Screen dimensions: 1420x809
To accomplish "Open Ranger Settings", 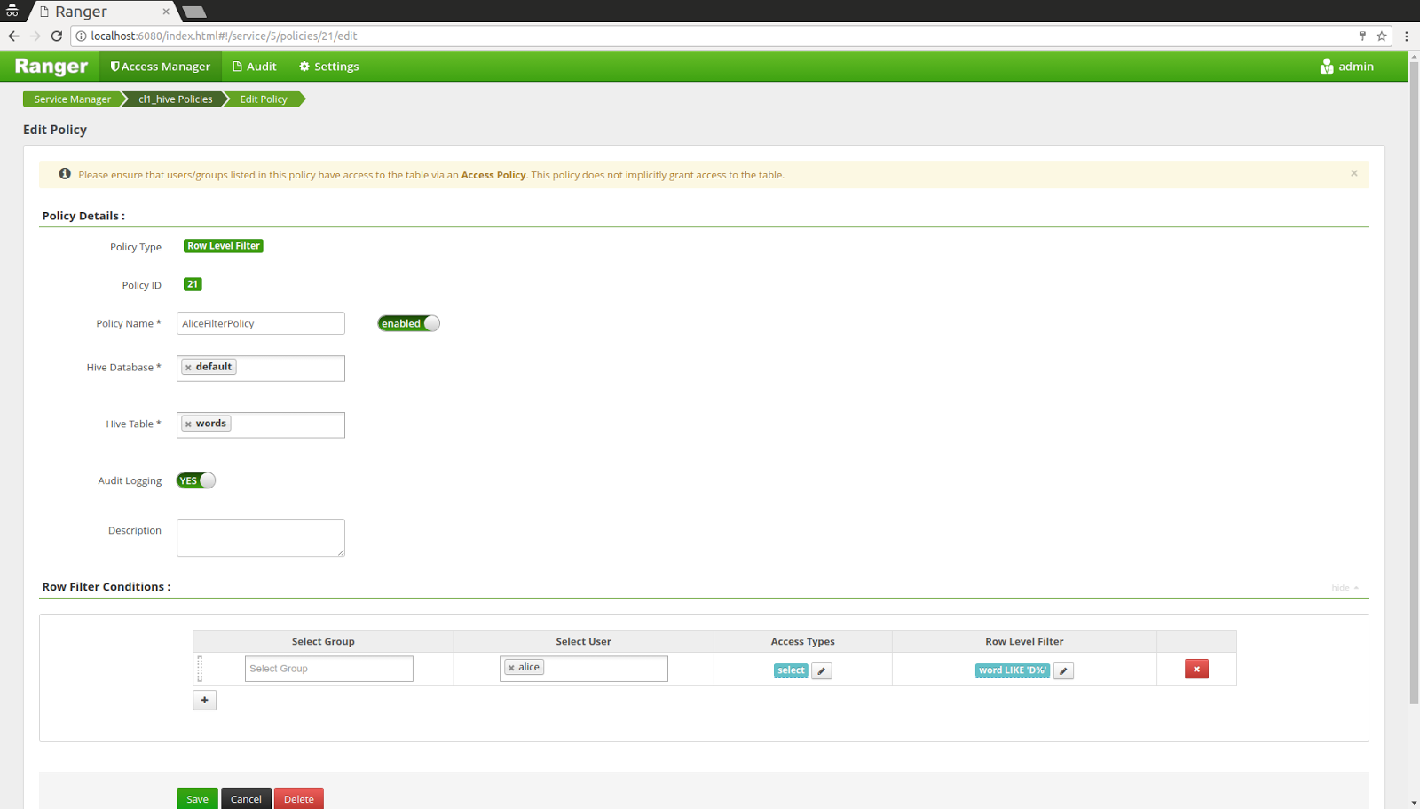I will tap(327, 66).
